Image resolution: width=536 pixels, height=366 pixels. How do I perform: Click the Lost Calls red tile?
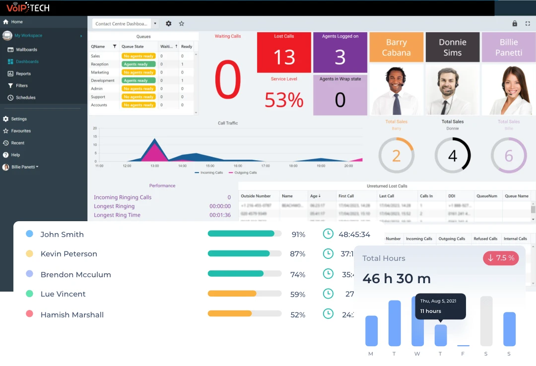coord(284,52)
